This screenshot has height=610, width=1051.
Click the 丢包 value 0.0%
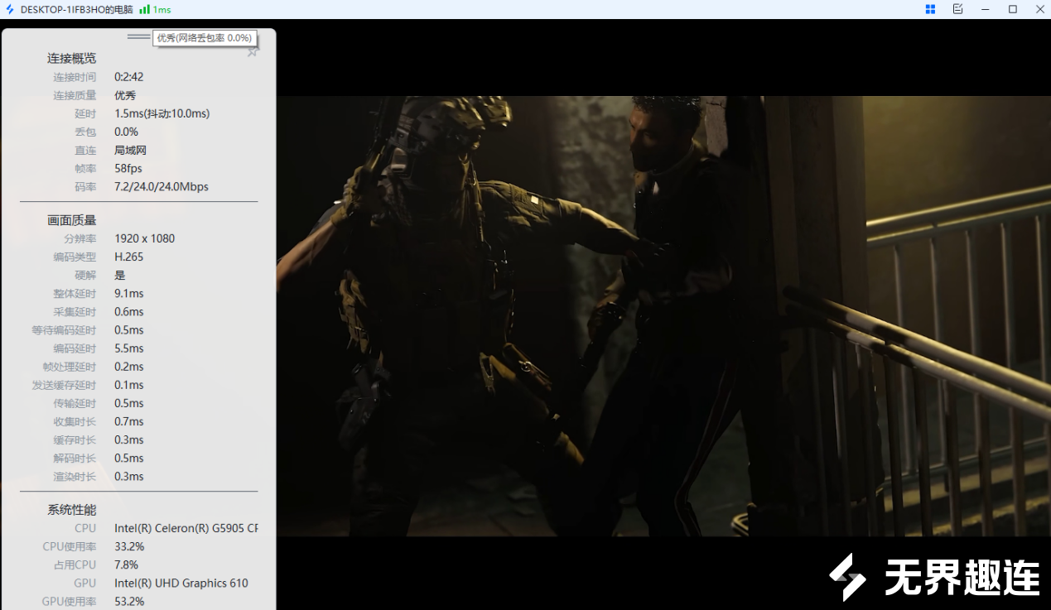click(127, 132)
